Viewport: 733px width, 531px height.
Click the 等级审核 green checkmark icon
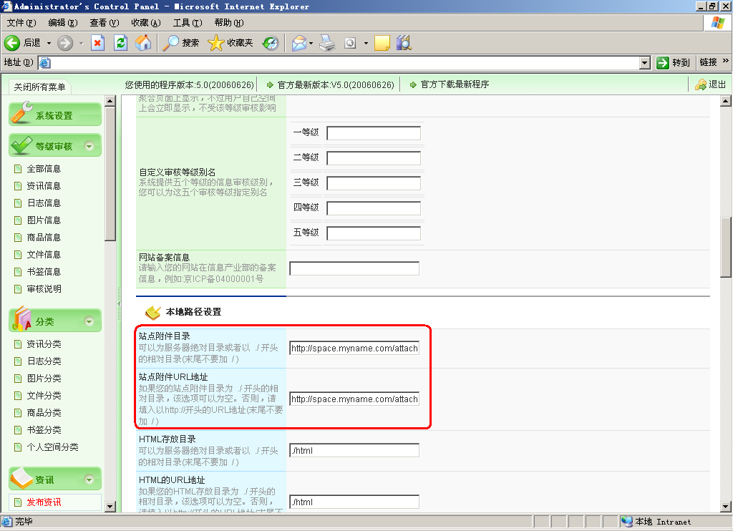click(x=21, y=145)
